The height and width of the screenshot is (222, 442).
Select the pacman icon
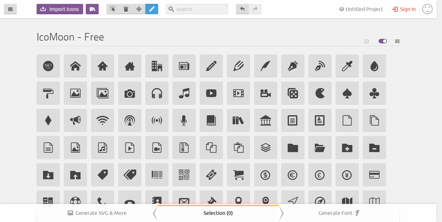[x=320, y=93]
